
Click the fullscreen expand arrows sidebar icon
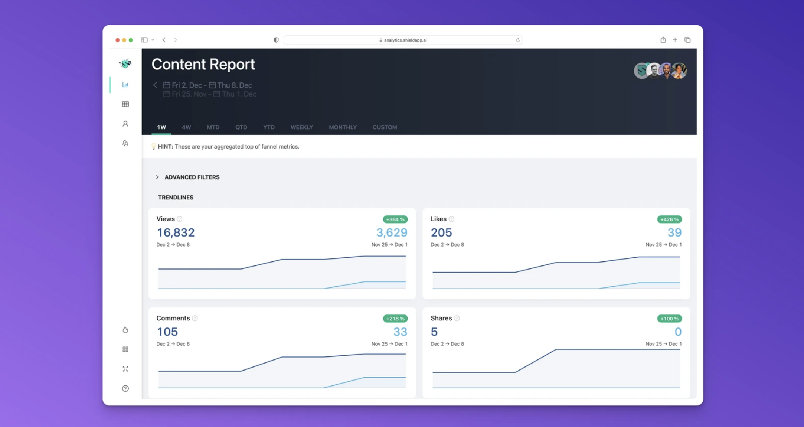125,369
